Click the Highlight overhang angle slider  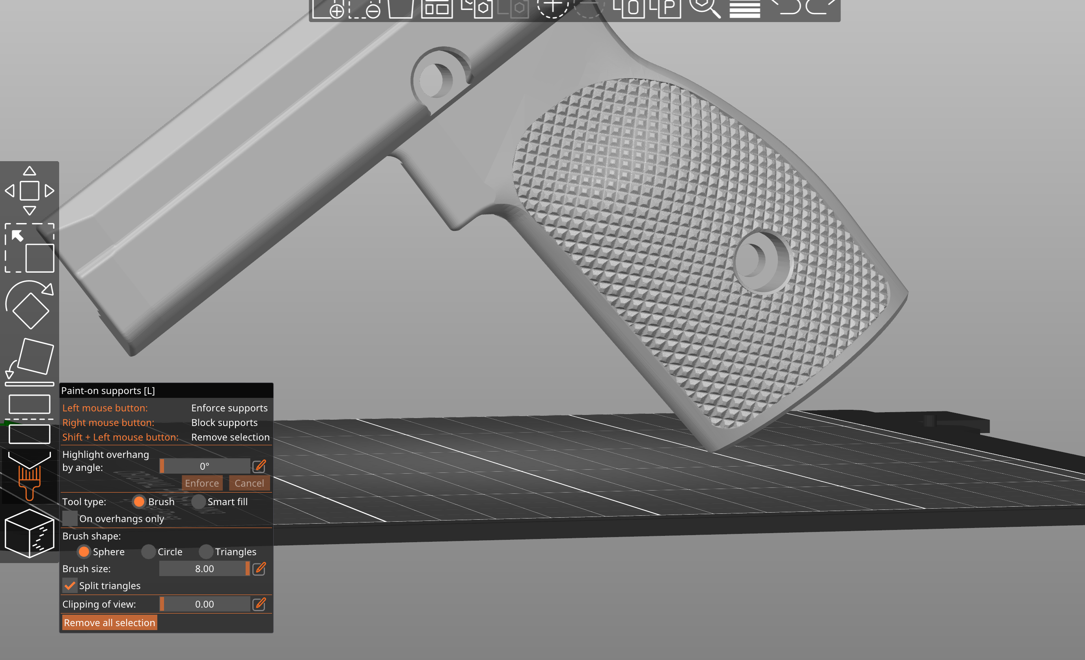[x=205, y=465]
